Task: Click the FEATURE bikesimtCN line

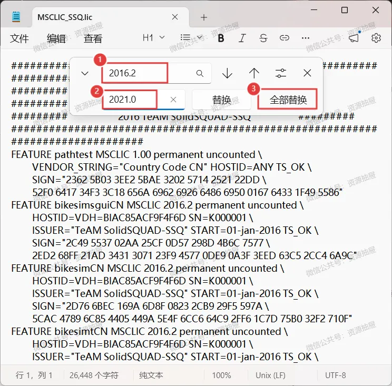Action: [x=150, y=332]
